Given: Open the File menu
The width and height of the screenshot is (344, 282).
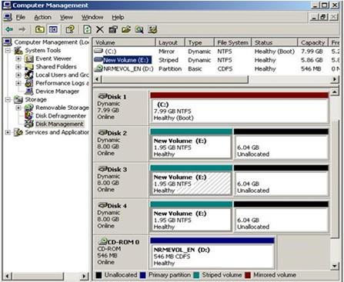Looking at the screenshot, I should 21,18.
